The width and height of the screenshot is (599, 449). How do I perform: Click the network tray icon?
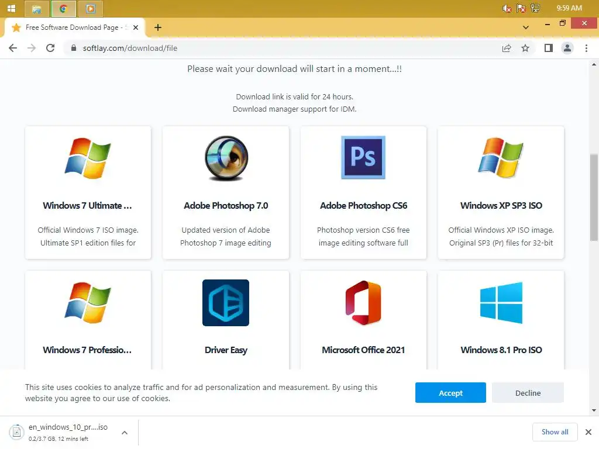point(535,8)
